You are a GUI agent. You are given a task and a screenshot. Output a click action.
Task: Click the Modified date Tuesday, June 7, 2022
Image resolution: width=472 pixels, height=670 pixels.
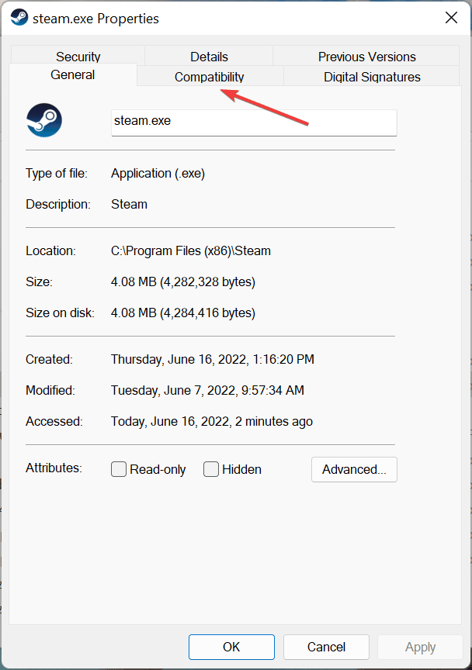pyautogui.click(x=207, y=391)
